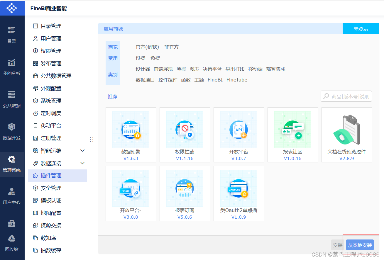The image size is (384, 260).
Task: Open 权限管理 menu entry
Action: point(57,51)
